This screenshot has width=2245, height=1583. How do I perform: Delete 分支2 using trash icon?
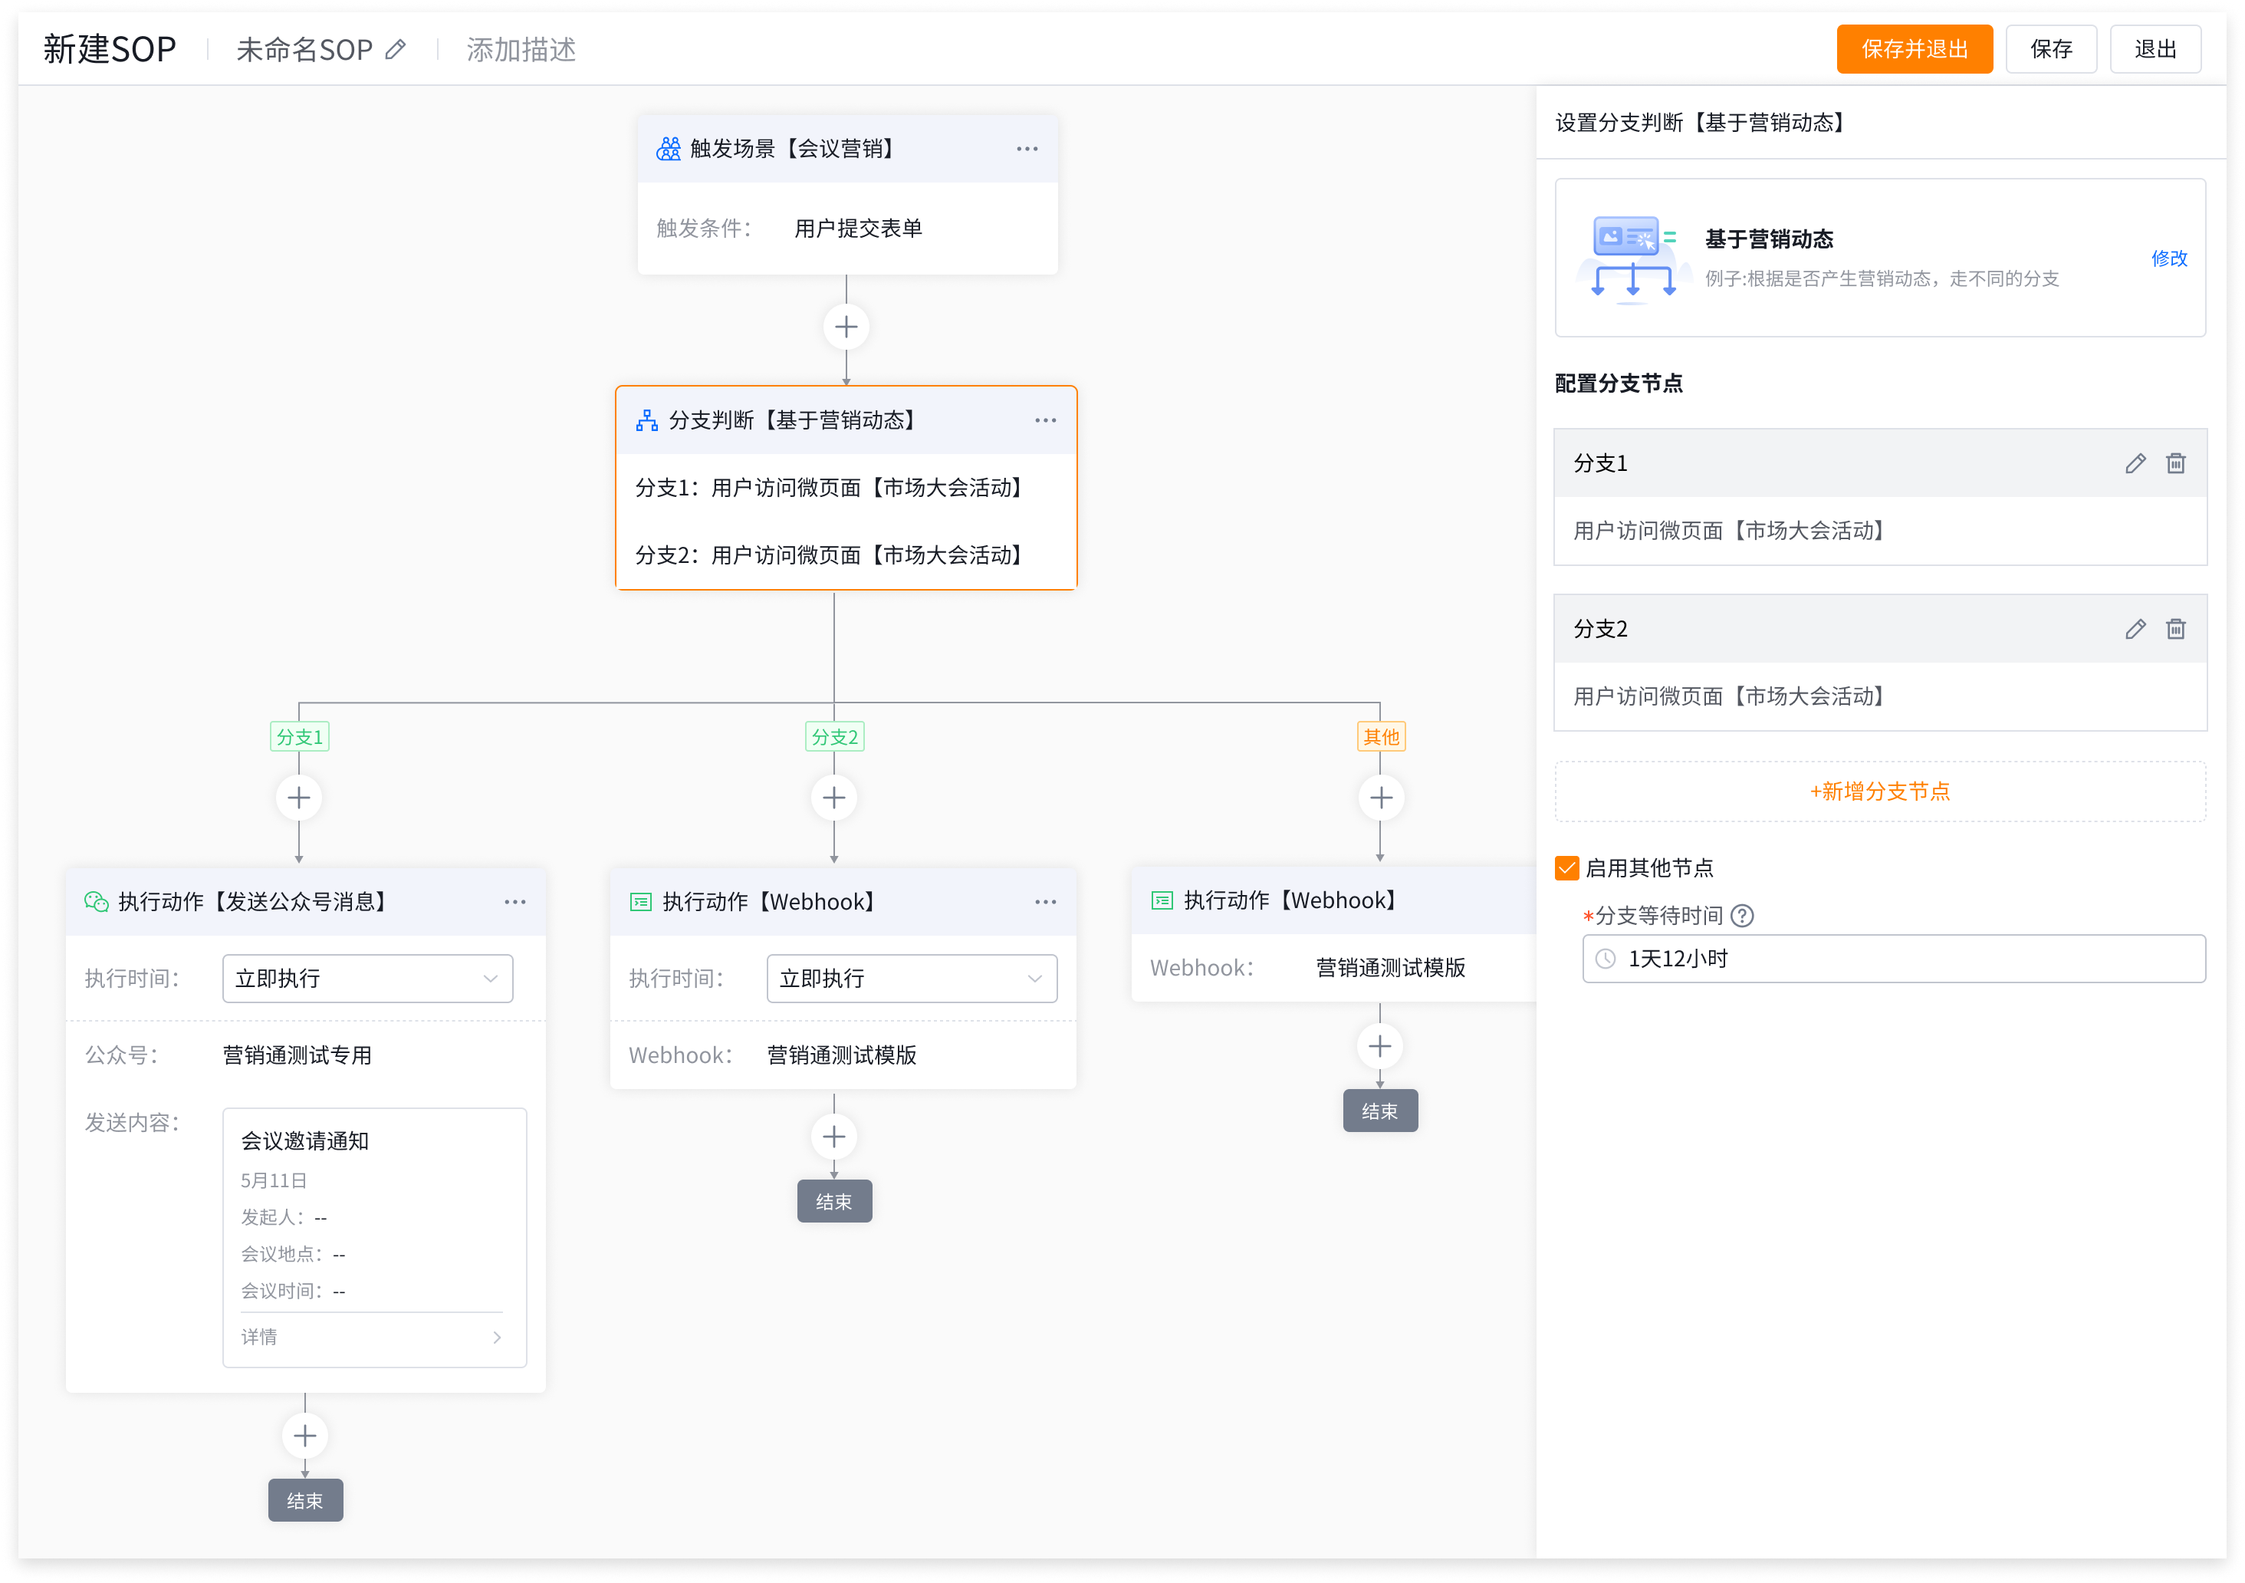[x=2175, y=629]
